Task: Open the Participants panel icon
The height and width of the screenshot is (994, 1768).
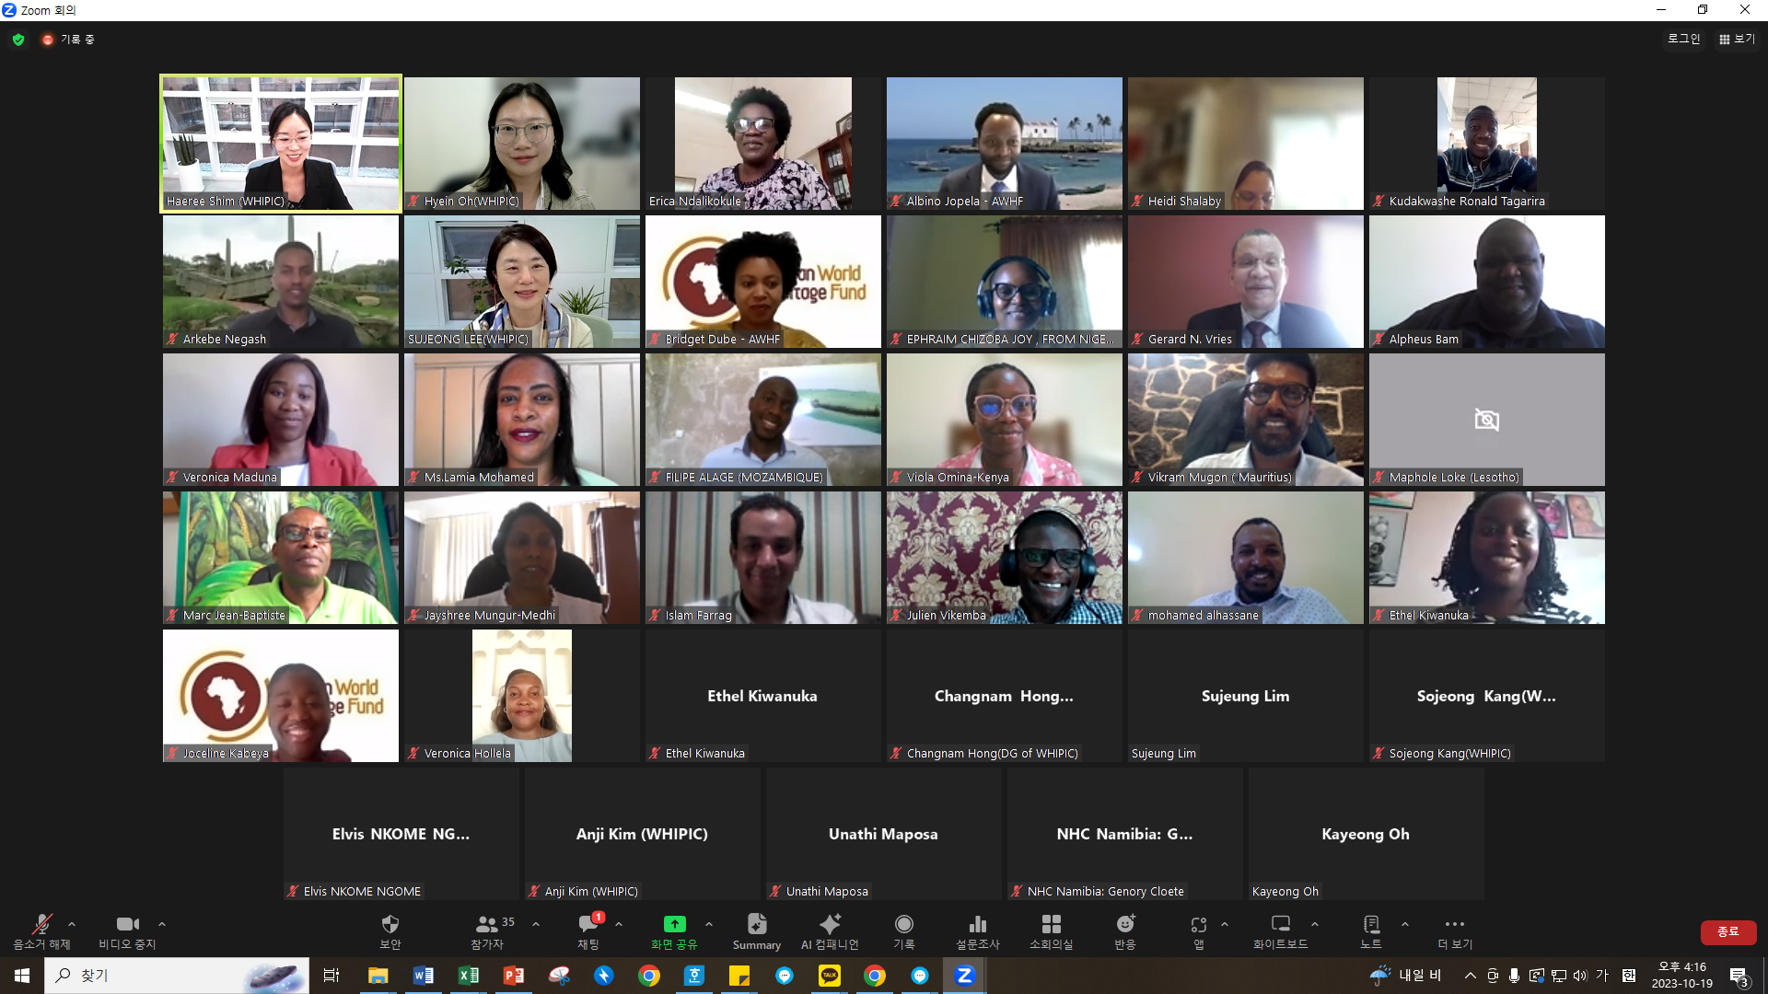Action: point(486,924)
